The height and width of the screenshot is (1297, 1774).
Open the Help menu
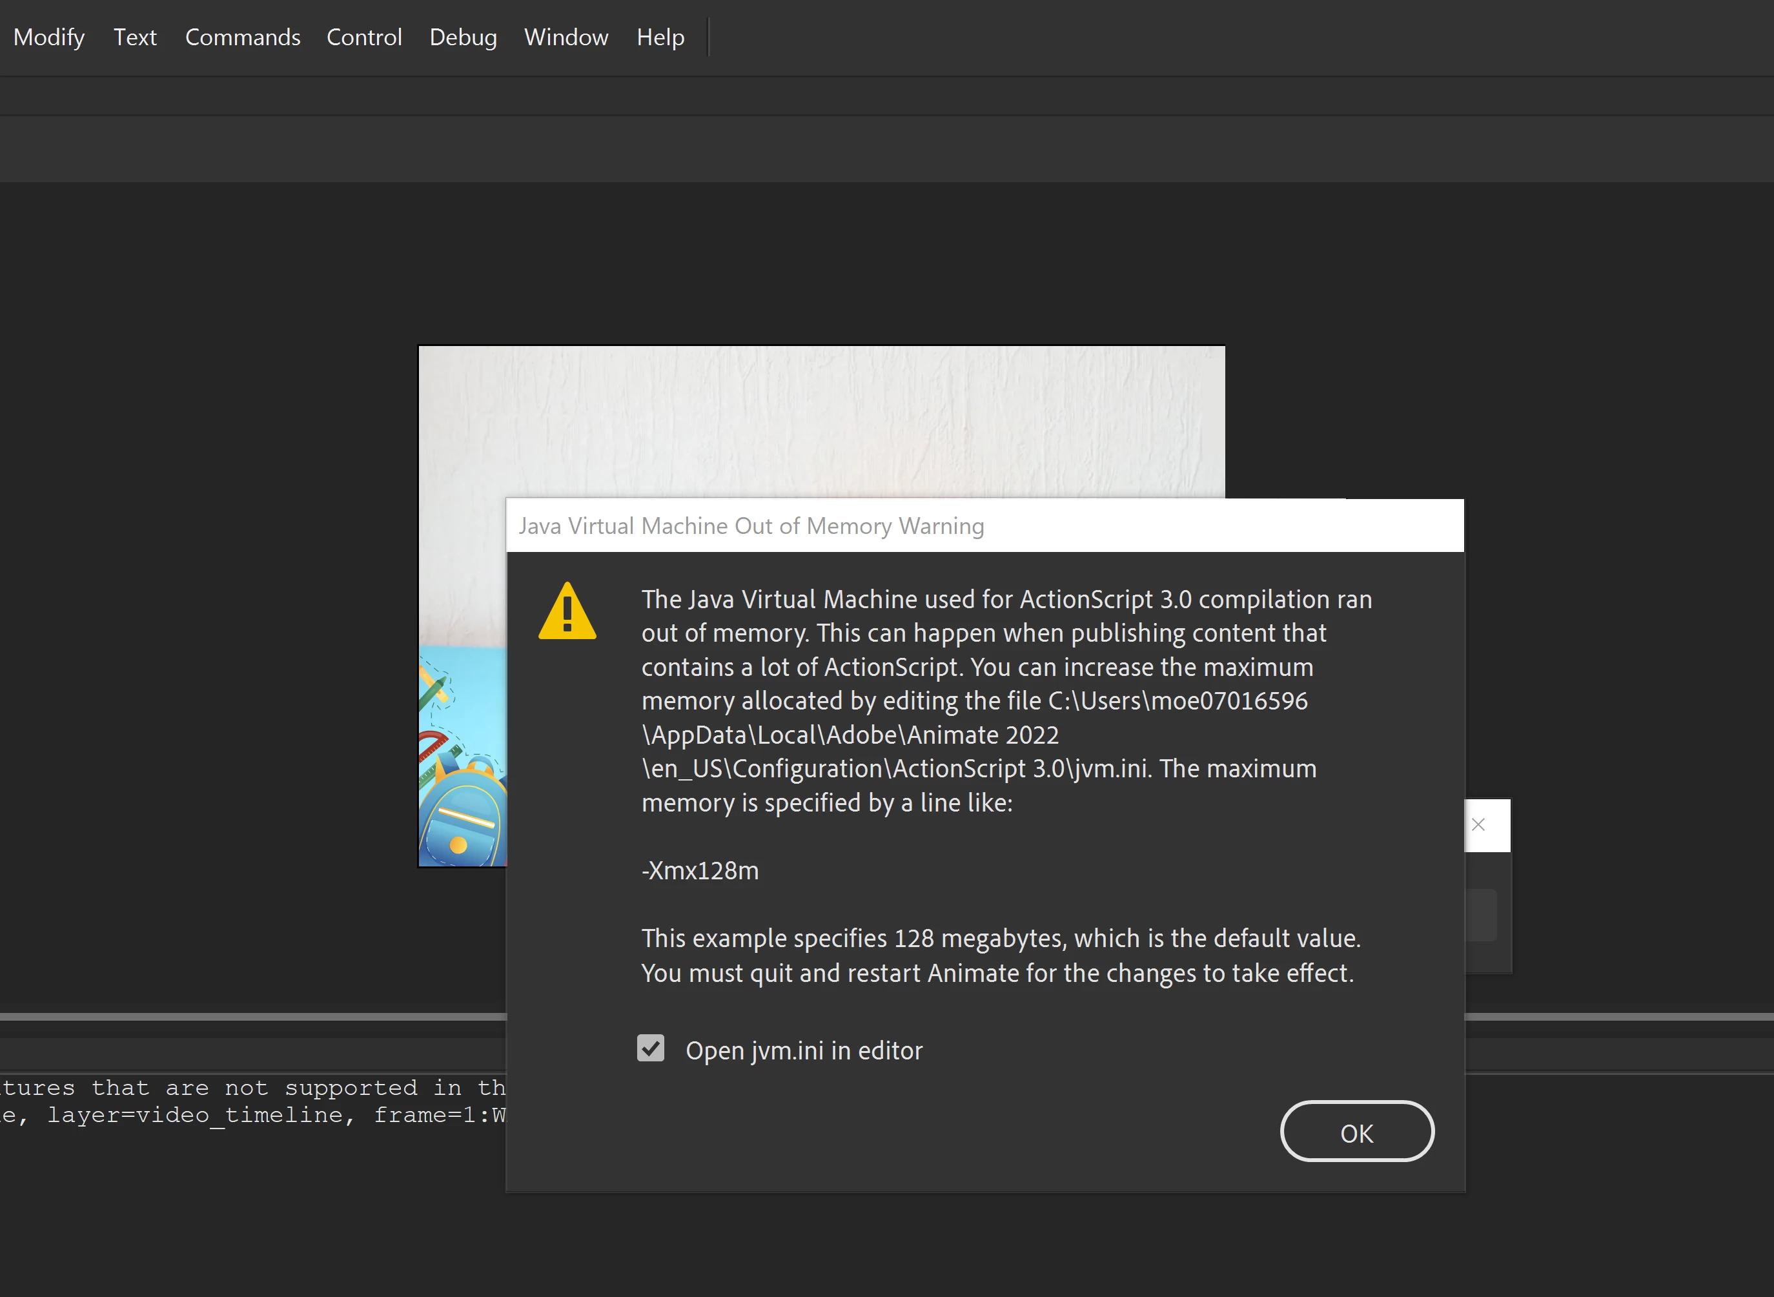click(x=660, y=37)
